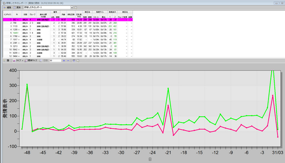Click the chart settings tool icon
Image resolution: width=285 pixels, height=163 pixels.
point(74,61)
